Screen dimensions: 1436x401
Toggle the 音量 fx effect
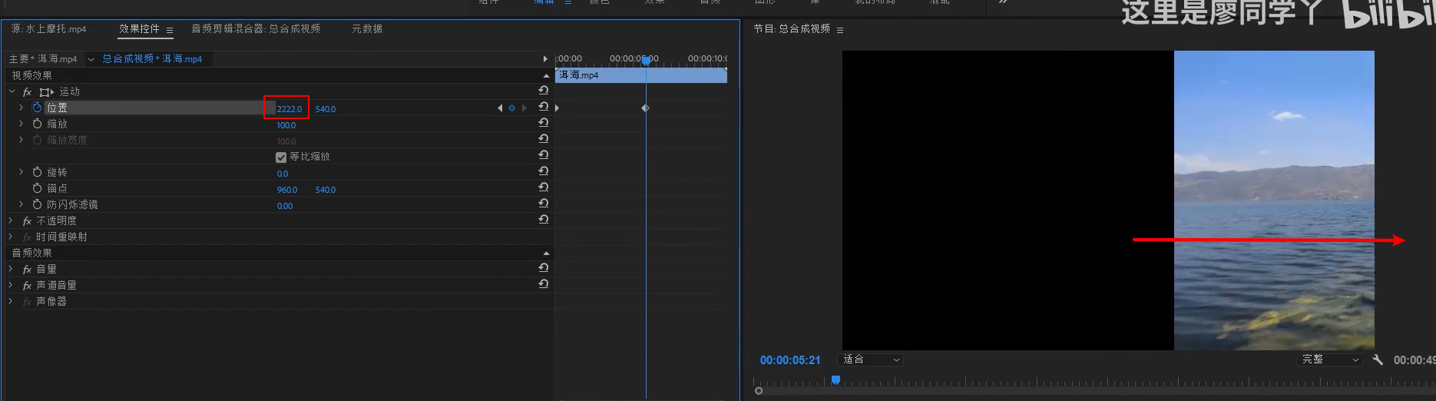27,270
